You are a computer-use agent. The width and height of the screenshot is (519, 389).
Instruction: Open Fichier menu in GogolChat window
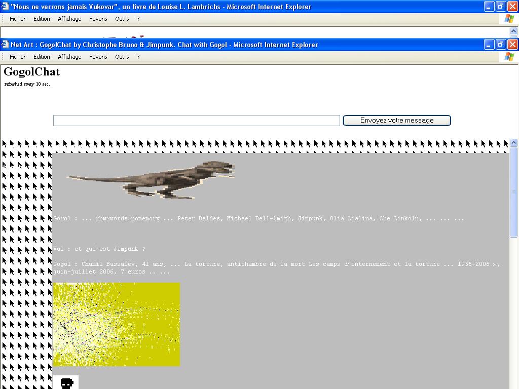[x=17, y=57]
